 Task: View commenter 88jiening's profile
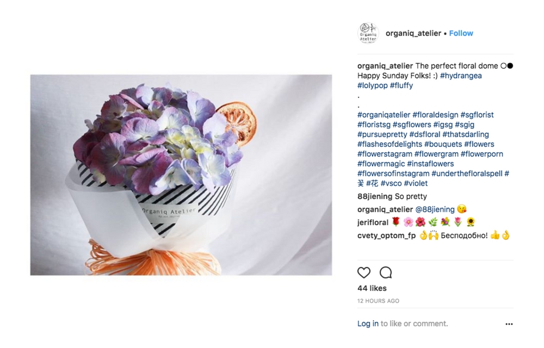point(375,196)
